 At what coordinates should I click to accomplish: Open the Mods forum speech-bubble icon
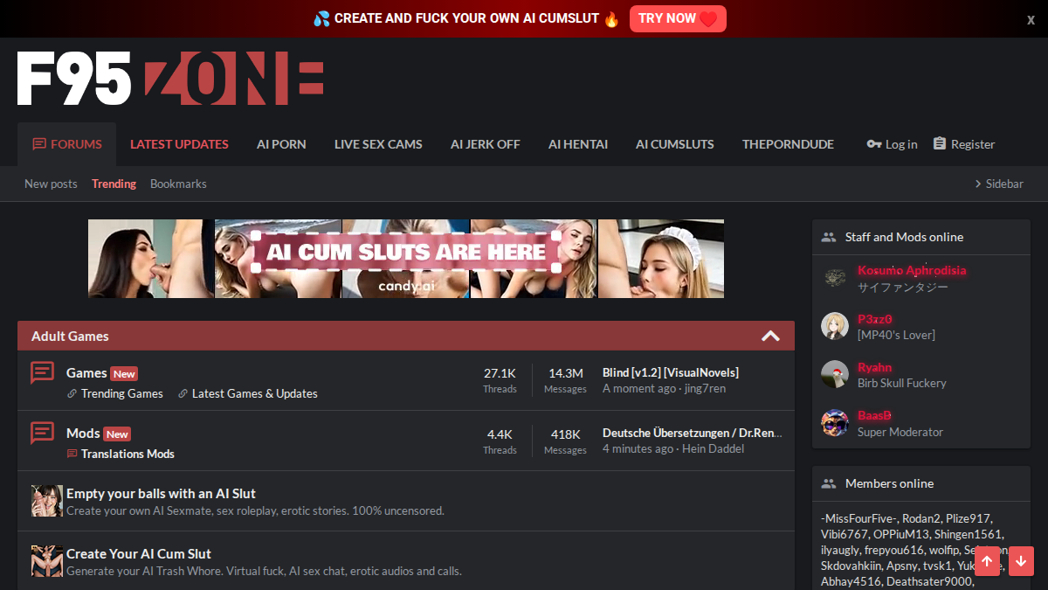pos(42,433)
